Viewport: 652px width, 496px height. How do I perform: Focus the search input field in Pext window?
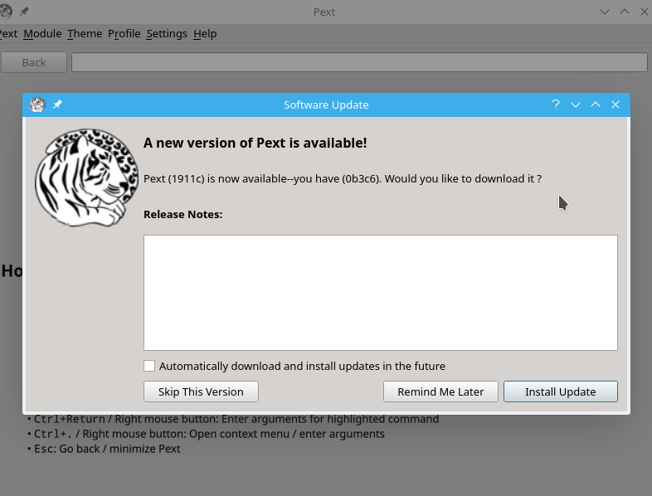pos(359,62)
